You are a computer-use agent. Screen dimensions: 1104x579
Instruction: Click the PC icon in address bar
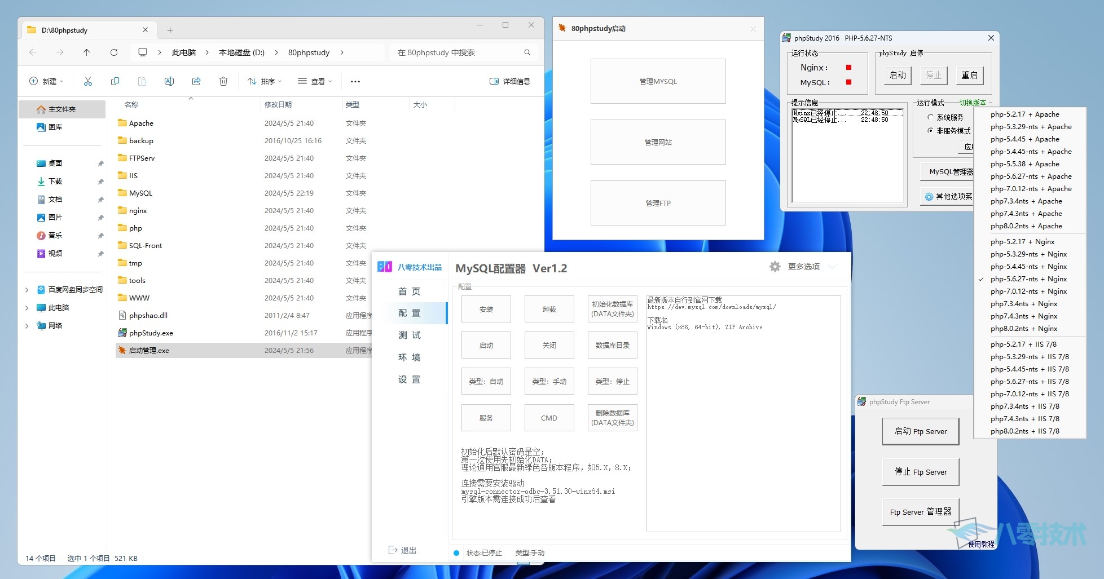point(143,52)
